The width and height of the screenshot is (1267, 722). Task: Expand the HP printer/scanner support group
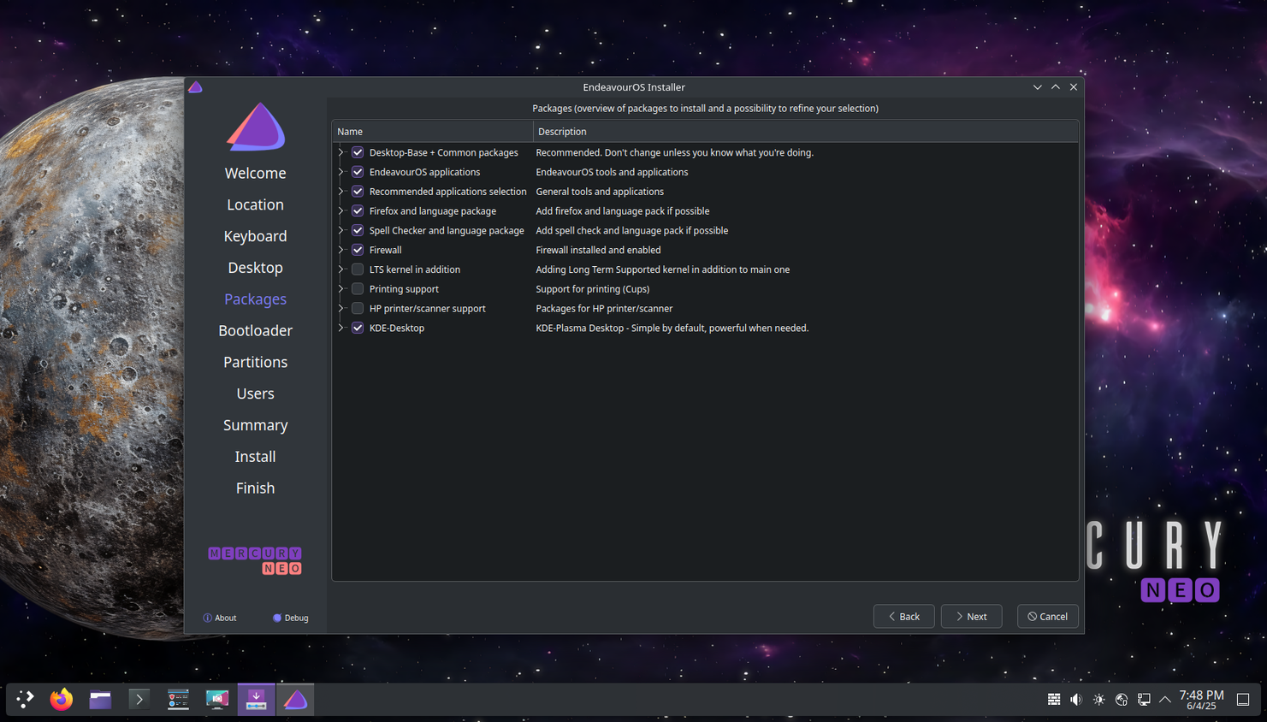click(341, 308)
